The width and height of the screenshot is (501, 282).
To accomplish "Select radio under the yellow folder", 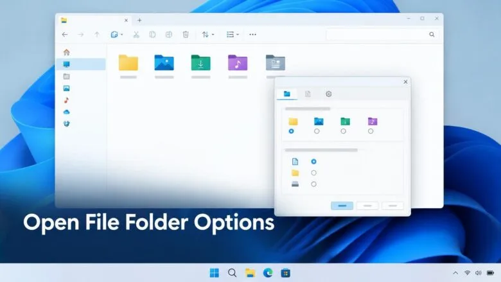I will pyautogui.click(x=291, y=131).
